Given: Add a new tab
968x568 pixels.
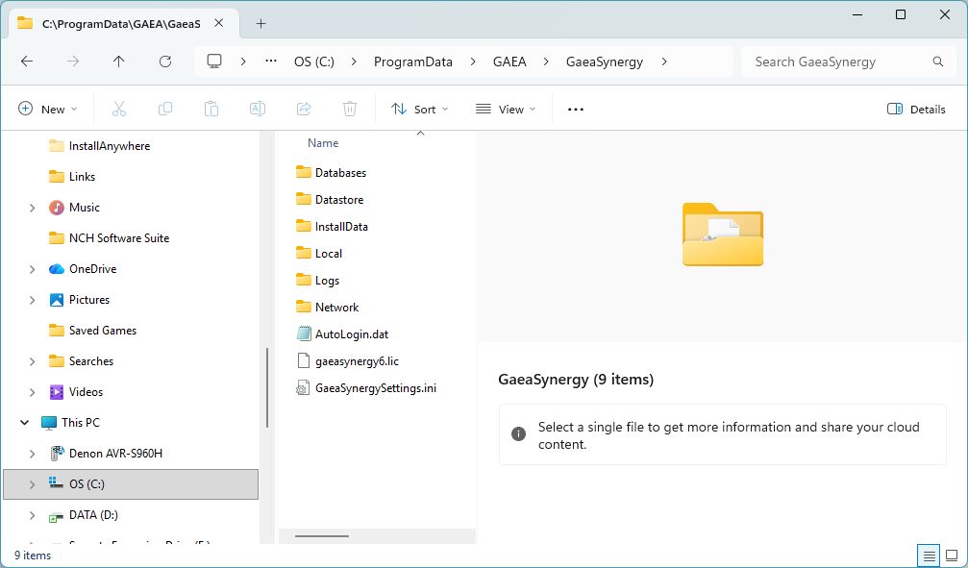Looking at the screenshot, I should 261,23.
